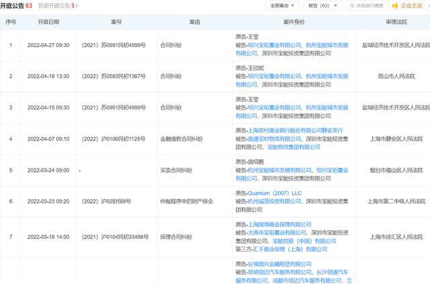Click the 烟台市福山区人民法院 court cell

click(396, 171)
